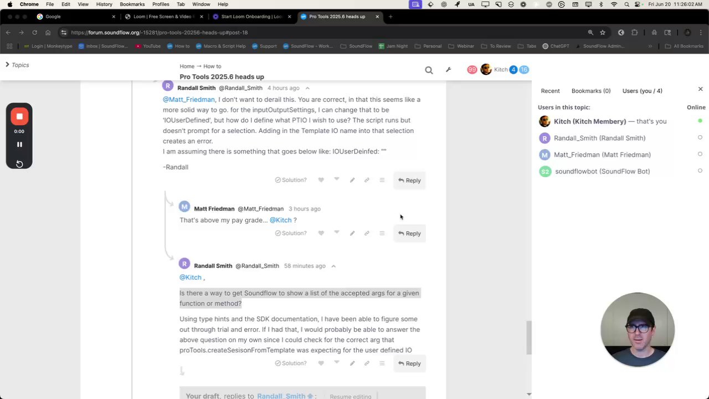The height and width of the screenshot is (399, 709).
Task: Open the forum search magnifier icon
Action: (x=429, y=70)
